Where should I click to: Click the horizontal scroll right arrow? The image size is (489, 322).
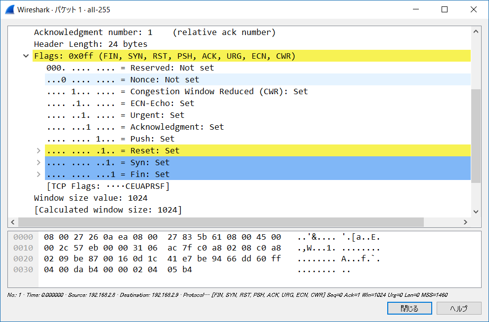pos(465,222)
